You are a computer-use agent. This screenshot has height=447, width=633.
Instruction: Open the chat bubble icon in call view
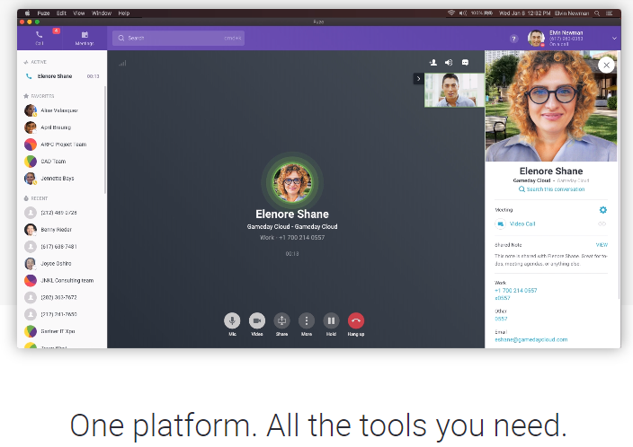[465, 63]
